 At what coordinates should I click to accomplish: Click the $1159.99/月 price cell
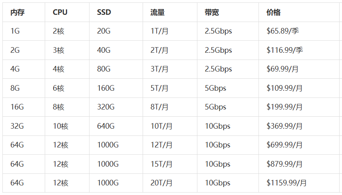point(286,183)
